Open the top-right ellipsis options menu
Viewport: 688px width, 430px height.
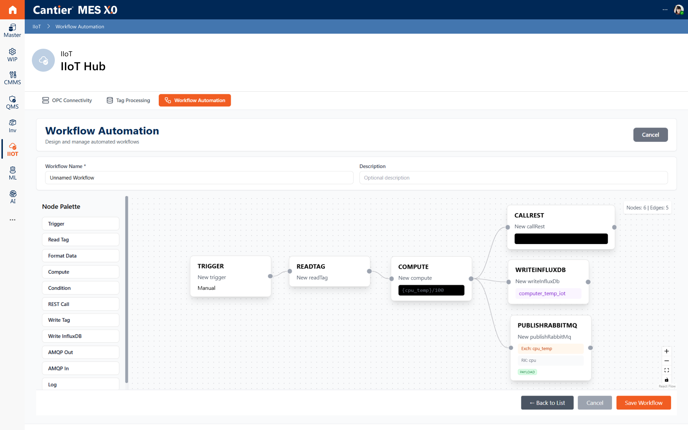click(x=665, y=10)
